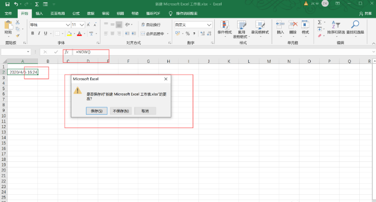Open Conditional Formatting (条件格式)
Viewport: 376px width, 202px height.
tap(225, 29)
